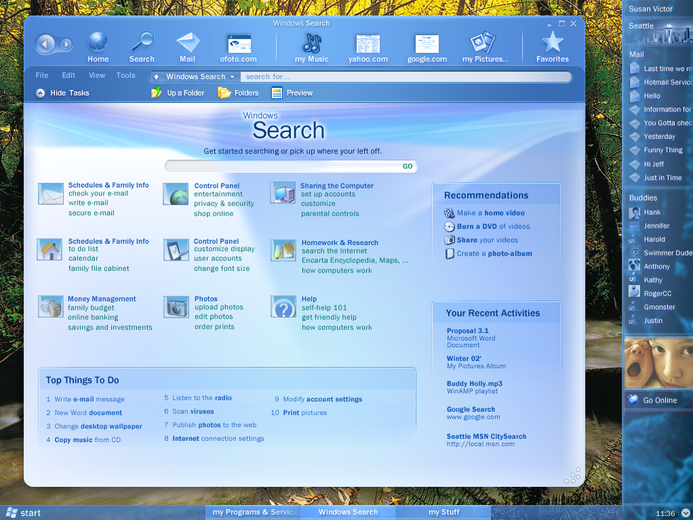The image size is (693, 520).
Task: Open the Mail envelope icon in toolbar
Action: click(188, 43)
